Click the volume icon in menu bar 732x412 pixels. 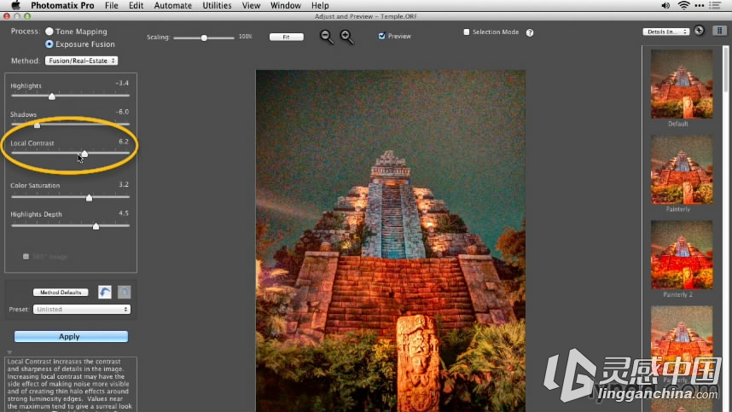pos(665,5)
